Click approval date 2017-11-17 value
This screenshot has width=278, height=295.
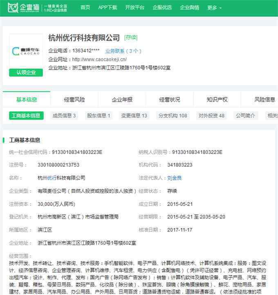coord(180,230)
